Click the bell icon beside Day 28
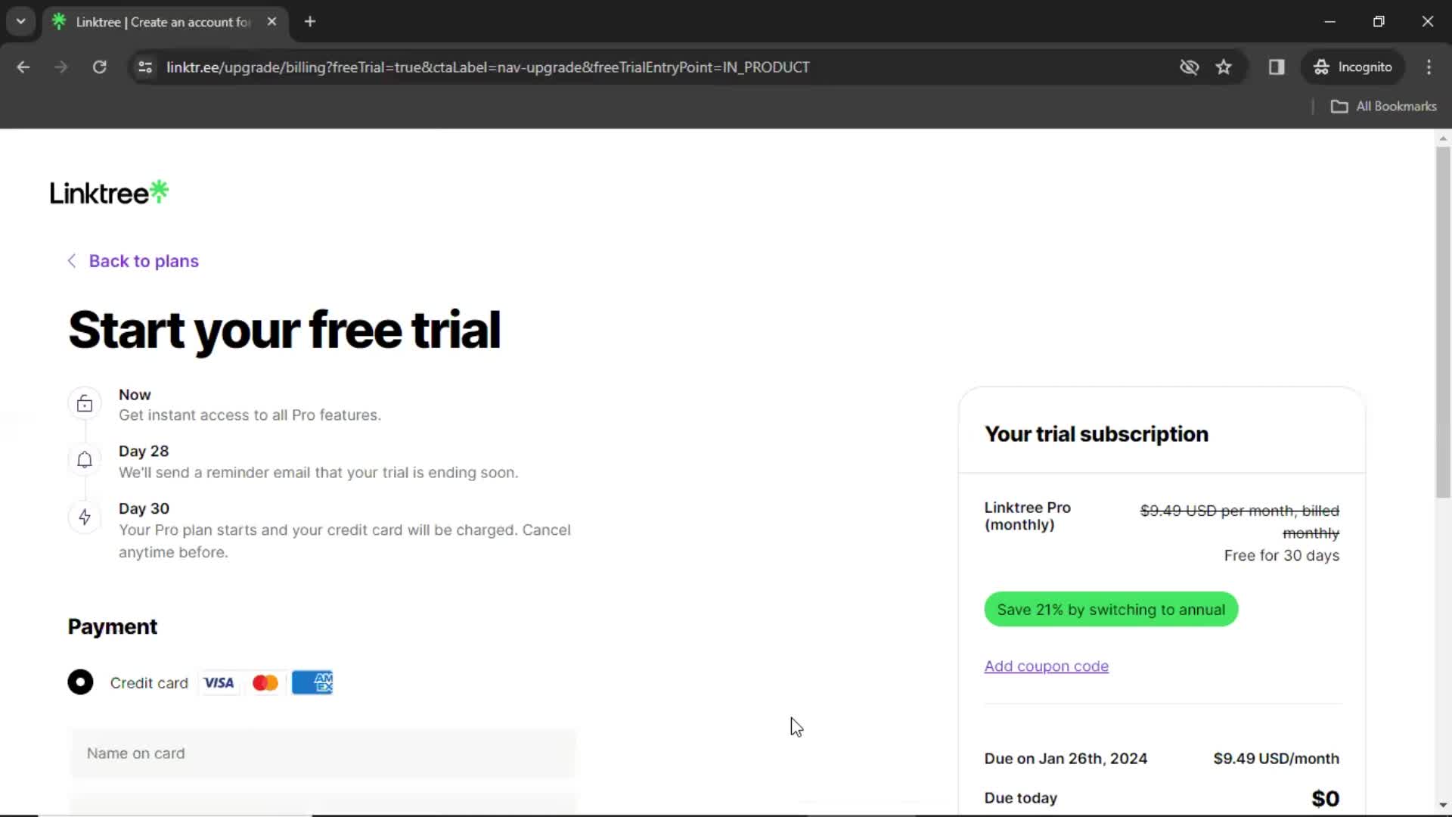 (x=85, y=460)
